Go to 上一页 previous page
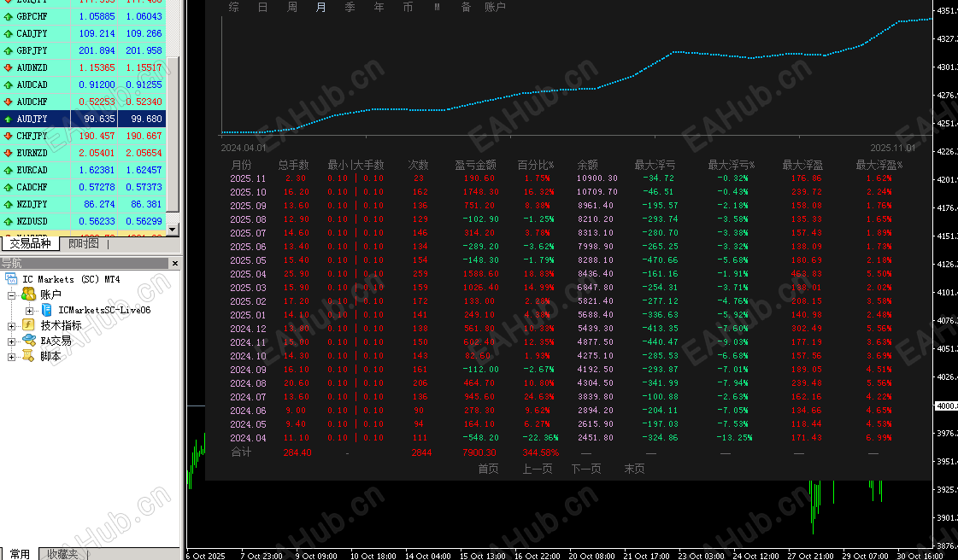Image resolution: width=958 pixels, height=560 pixels. pos(537,469)
